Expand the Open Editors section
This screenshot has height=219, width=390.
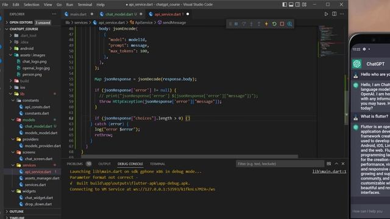coord(21,23)
